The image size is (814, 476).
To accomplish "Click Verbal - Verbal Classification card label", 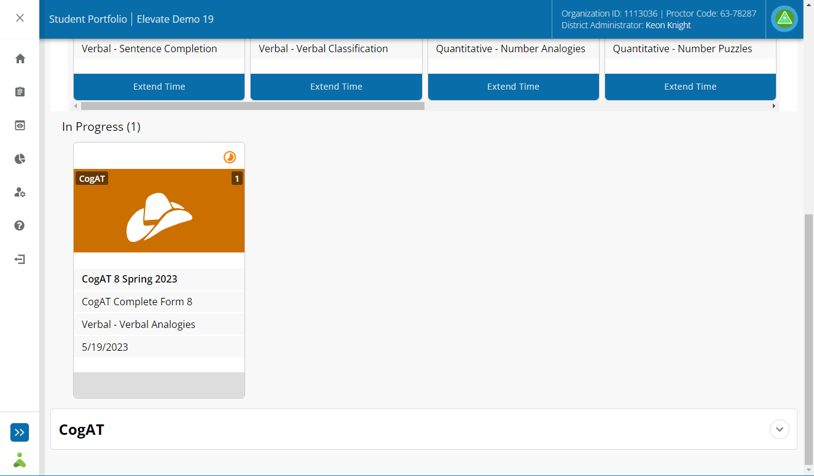I will pos(323,49).
